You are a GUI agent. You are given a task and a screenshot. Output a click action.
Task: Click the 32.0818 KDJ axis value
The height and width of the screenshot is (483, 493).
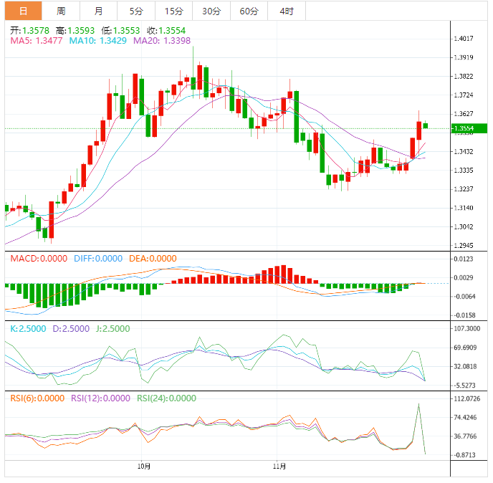click(465, 367)
